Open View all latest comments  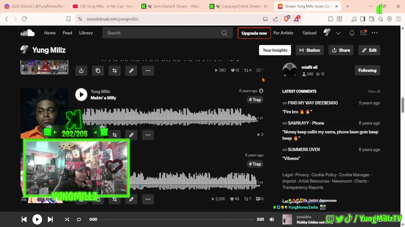click(x=374, y=91)
